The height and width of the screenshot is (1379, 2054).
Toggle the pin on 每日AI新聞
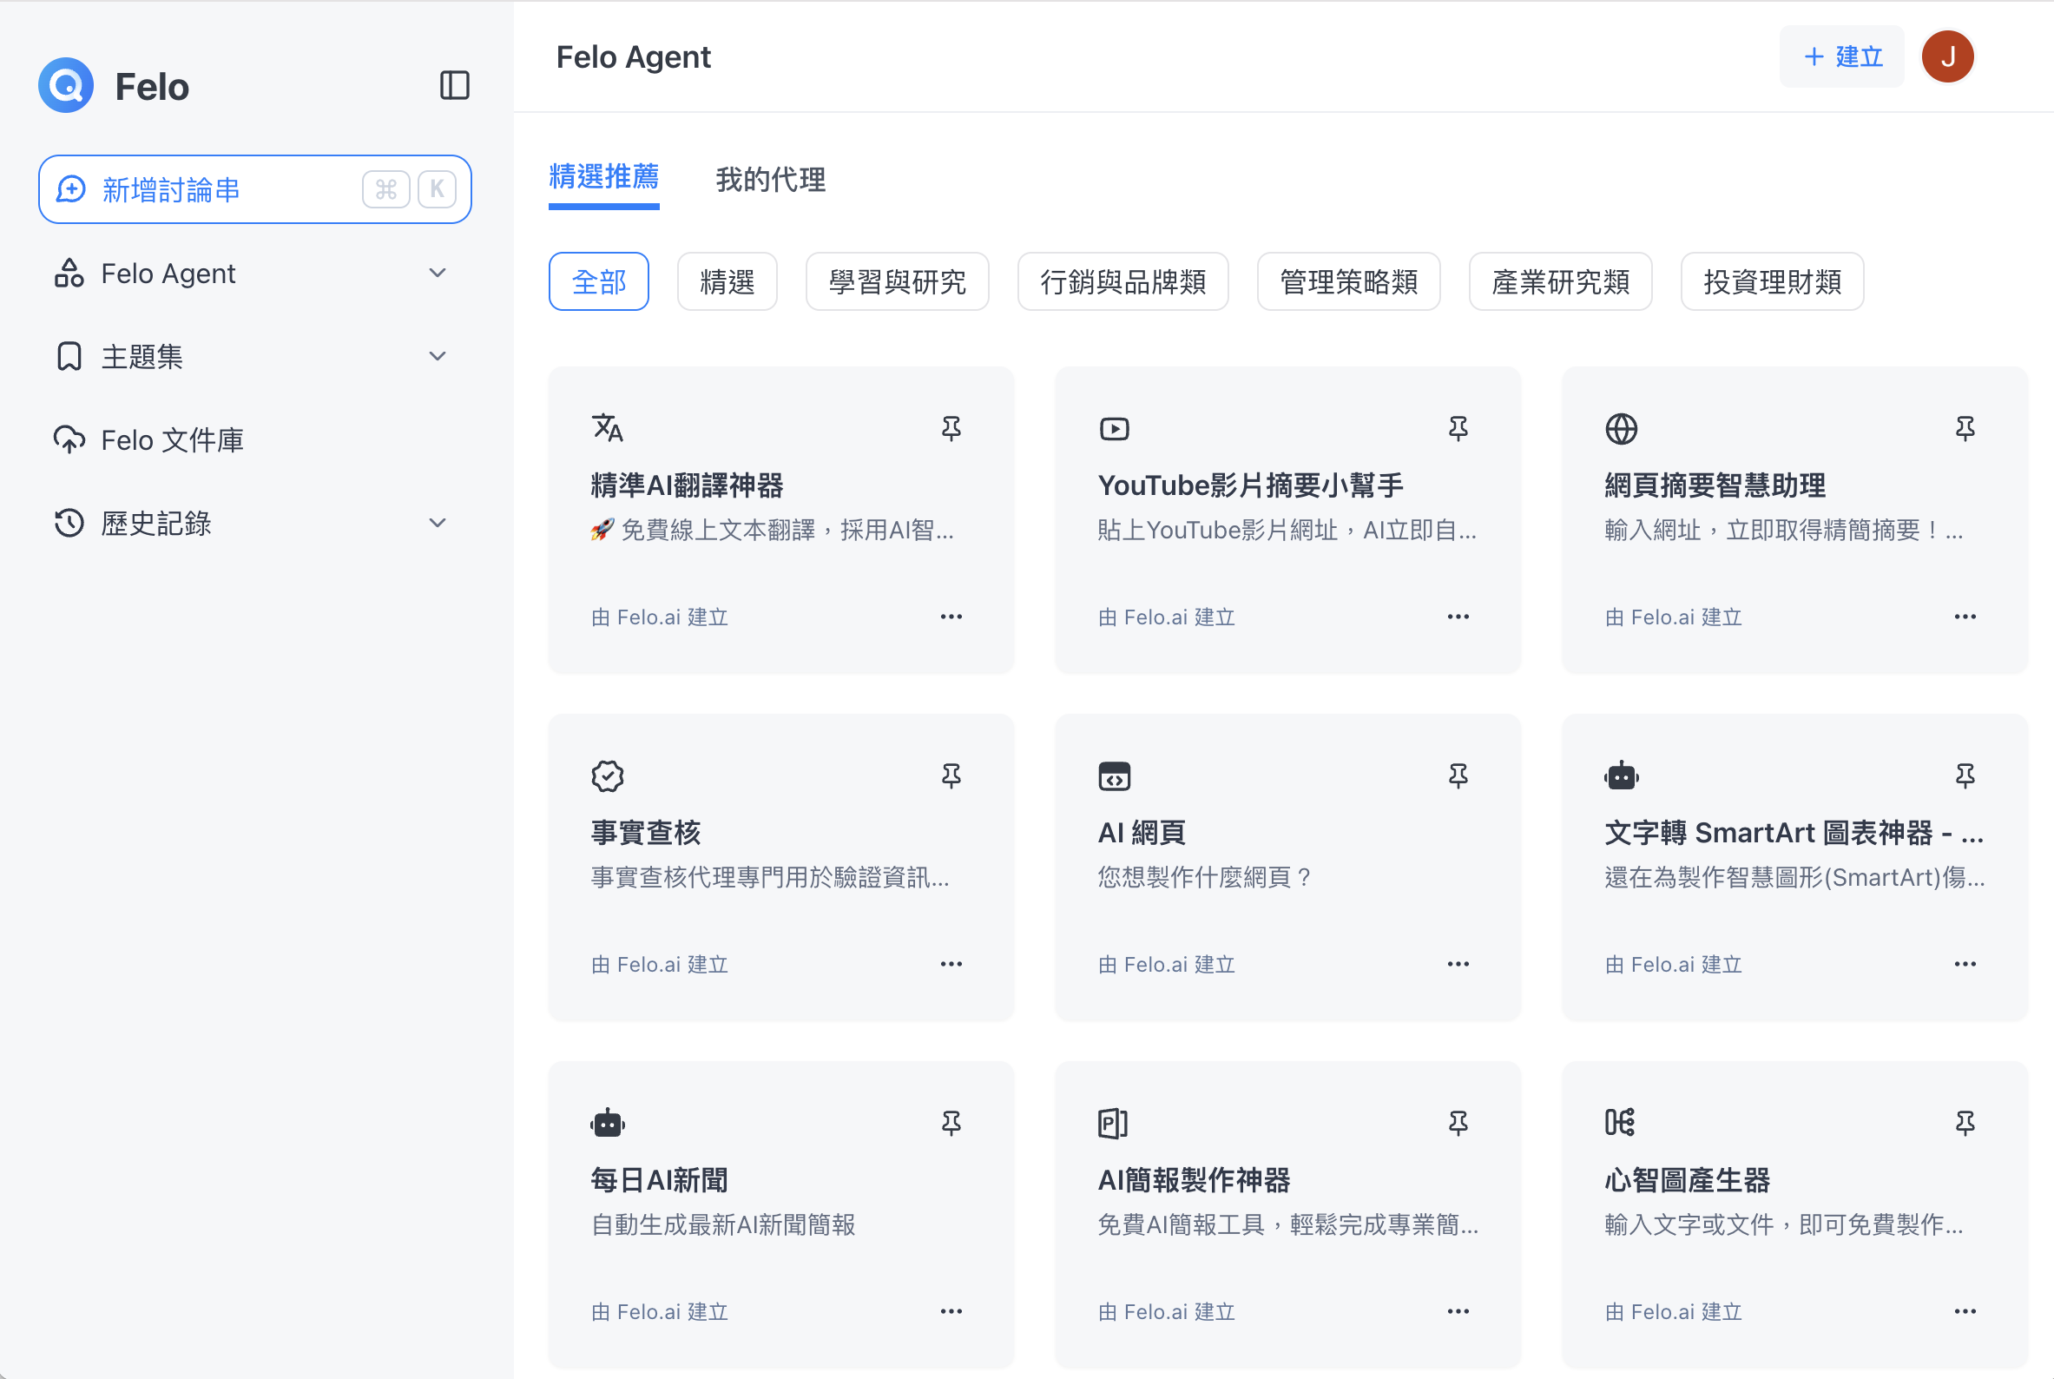click(951, 1123)
